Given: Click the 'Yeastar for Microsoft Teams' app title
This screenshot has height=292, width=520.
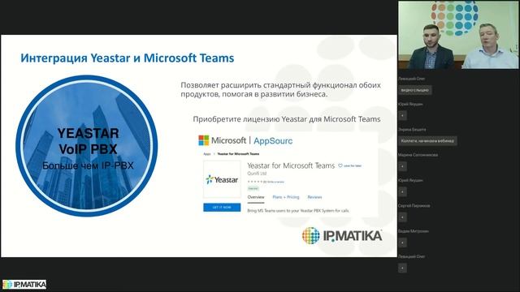Looking at the screenshot, I should point(291,165).
